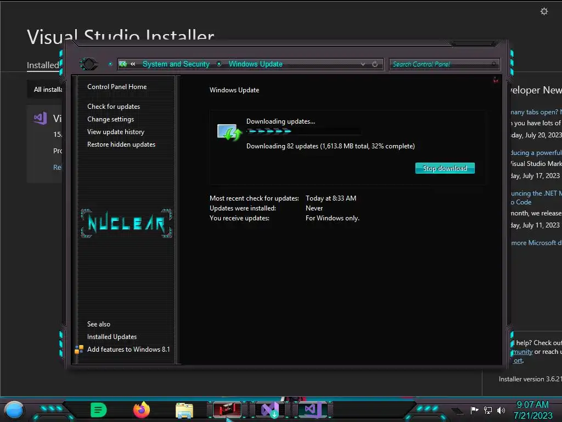Image resolution: width=562 pixels, height=422 pixels.
Task: Switch to the red thumbnail taskbar app
Action: 227,410
